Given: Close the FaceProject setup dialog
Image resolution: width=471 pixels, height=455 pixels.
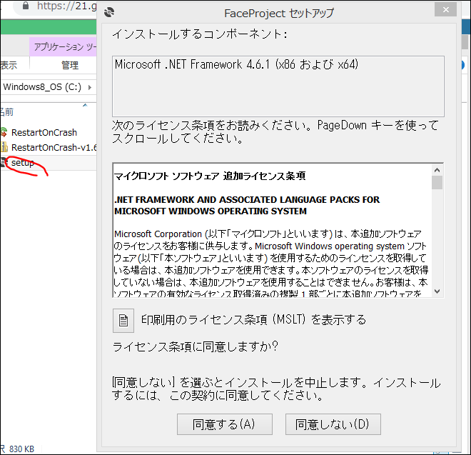Looking at the screenshot, I should coord(445,9).
